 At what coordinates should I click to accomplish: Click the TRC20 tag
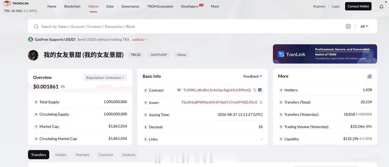(x=136, y=55)
